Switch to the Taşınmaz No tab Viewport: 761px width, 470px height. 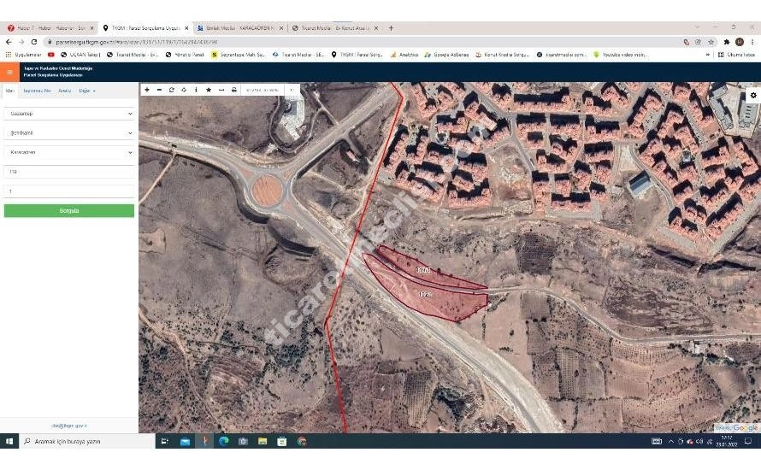coord(37,91)
